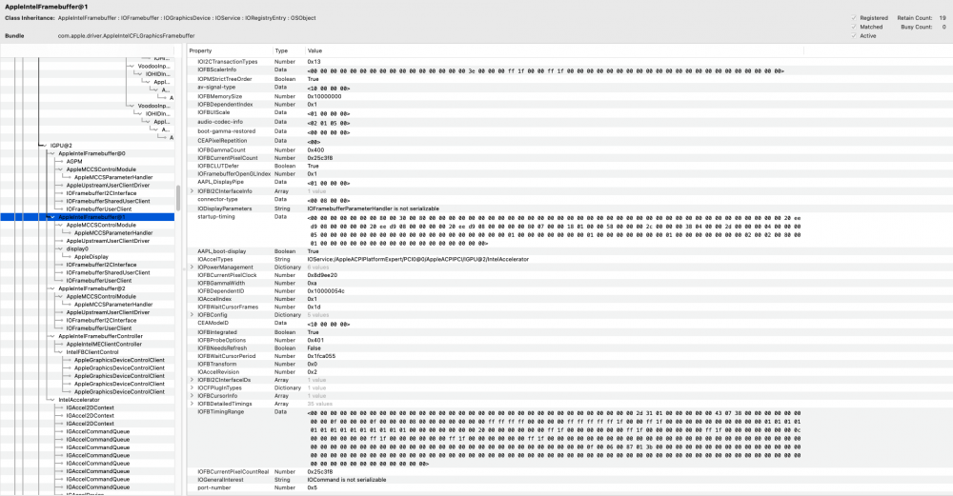This screenshot has width=953, height=496.
Task: Expand the IOFBConfig dictionary
Action: click(193, 315)
